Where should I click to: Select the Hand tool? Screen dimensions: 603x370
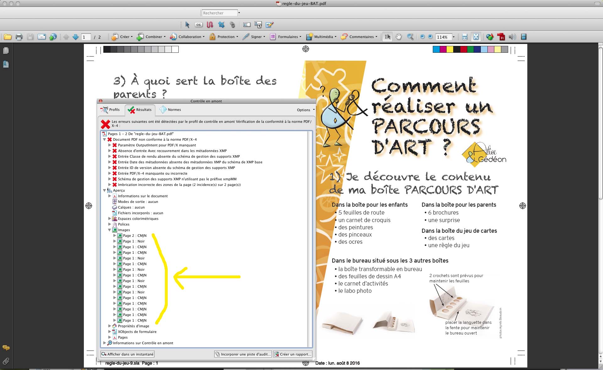399,37
